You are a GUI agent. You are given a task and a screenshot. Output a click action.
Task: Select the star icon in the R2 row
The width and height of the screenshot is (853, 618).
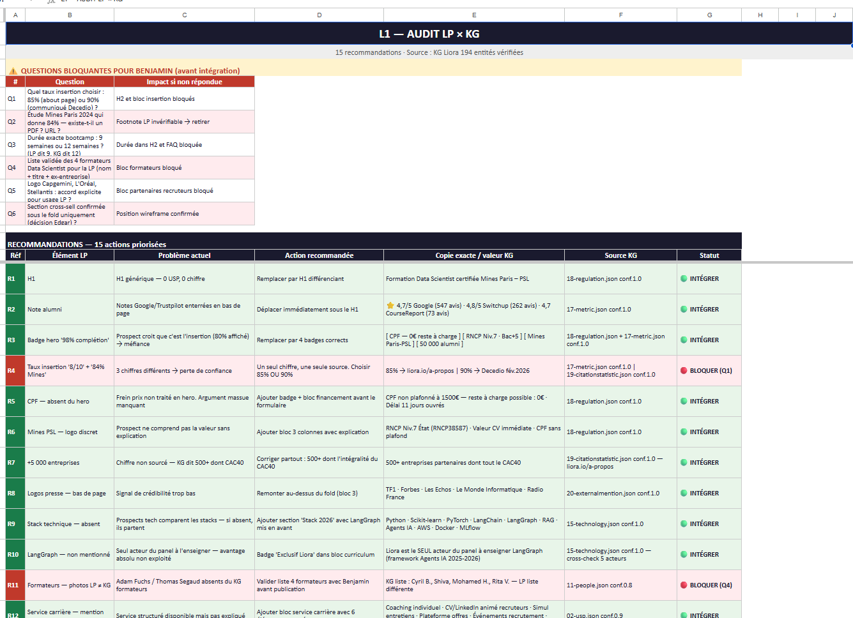point(390,305)
